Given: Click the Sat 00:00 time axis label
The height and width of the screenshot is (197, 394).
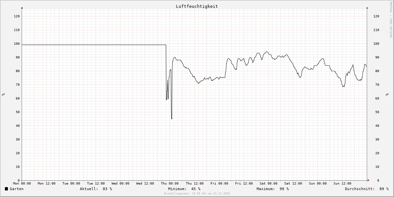Looking at the screenshot, I should point(268,184).
